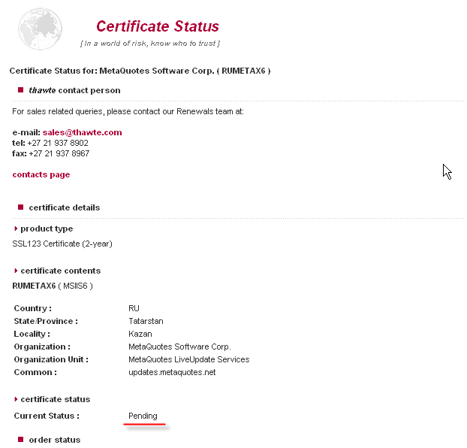Click the Current Status label

tap(47, 416)
